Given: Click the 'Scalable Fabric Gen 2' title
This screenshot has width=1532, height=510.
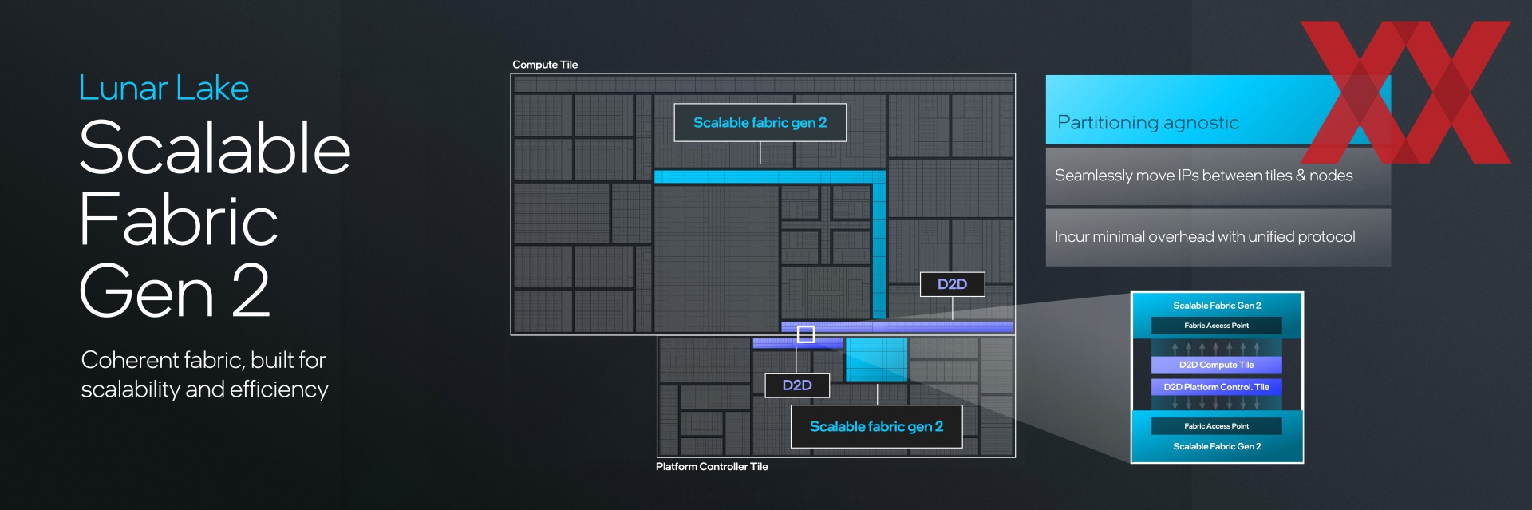Looking at the screenshot, I should (215, 219).
